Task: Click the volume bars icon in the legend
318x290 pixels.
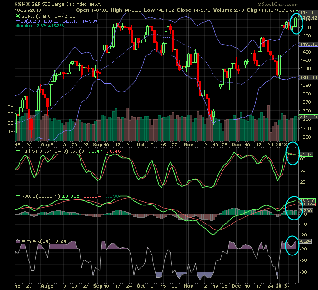Action: click(x=18, y=26)
